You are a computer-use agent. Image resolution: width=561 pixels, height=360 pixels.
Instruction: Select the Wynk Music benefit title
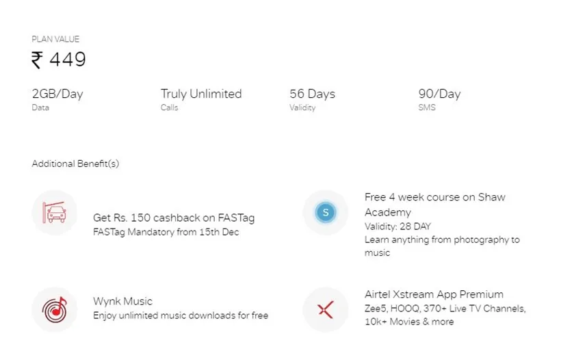(x=122, y=301)
